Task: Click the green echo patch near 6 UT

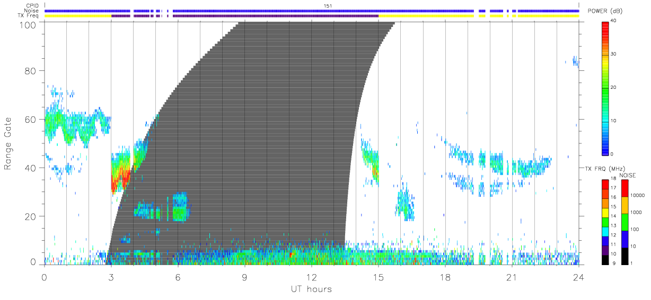Action: tap(181, 207)
